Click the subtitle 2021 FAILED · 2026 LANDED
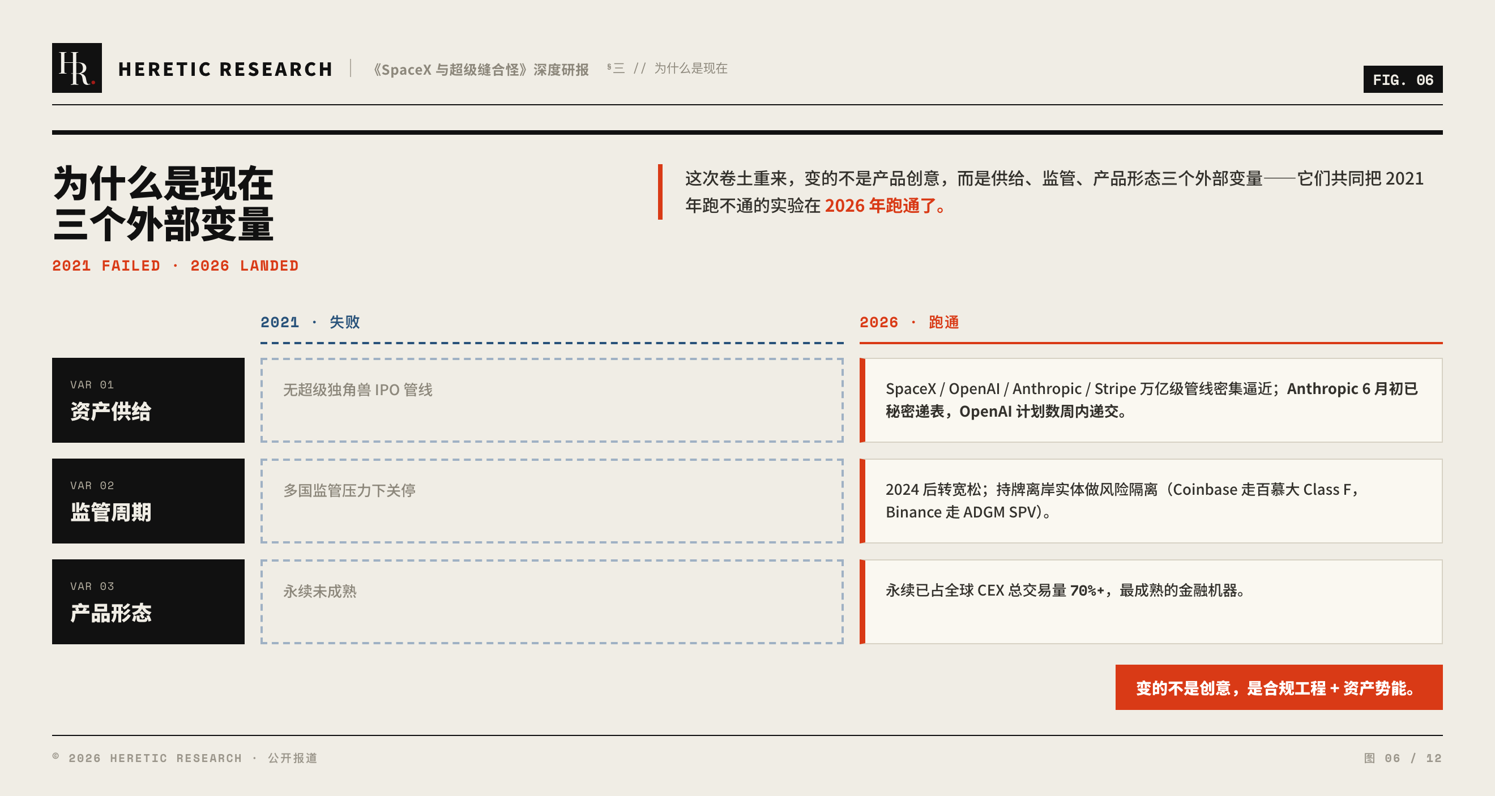The width and height of the screenshot is (1495, 796). pyautogui.click(x=176, y=266)
